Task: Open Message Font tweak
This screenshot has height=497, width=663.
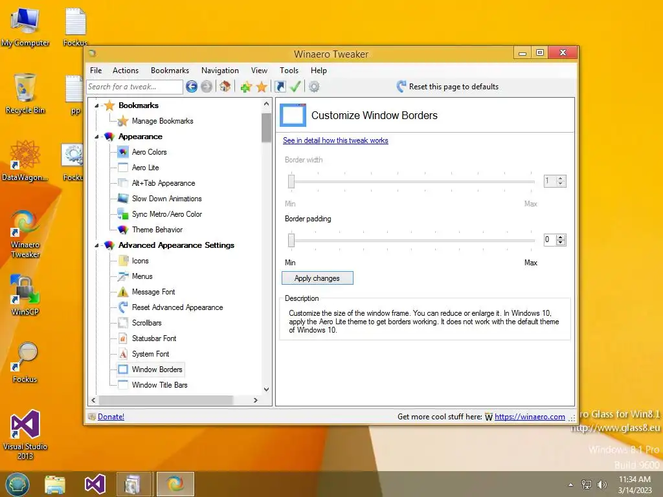Action: (x=153, y=292)
